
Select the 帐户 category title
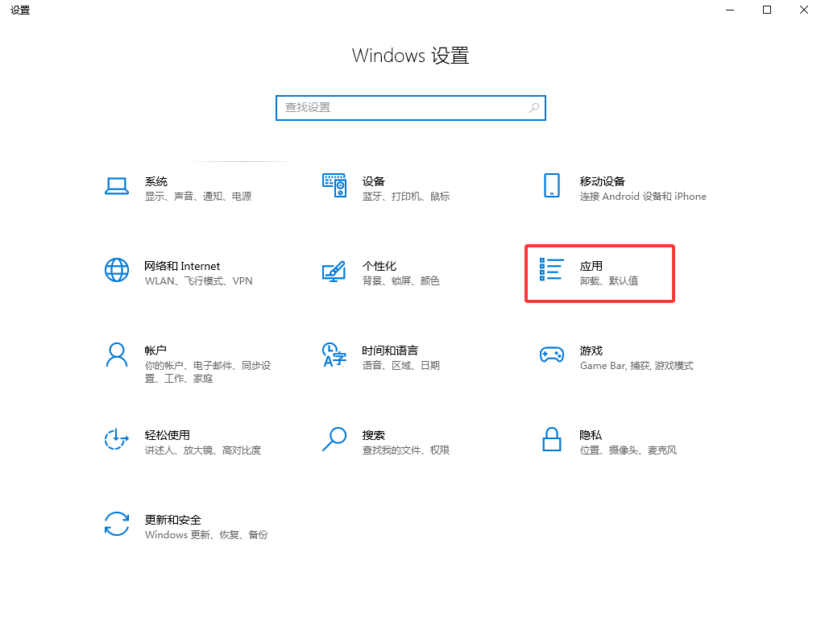[x=155, y=351]
